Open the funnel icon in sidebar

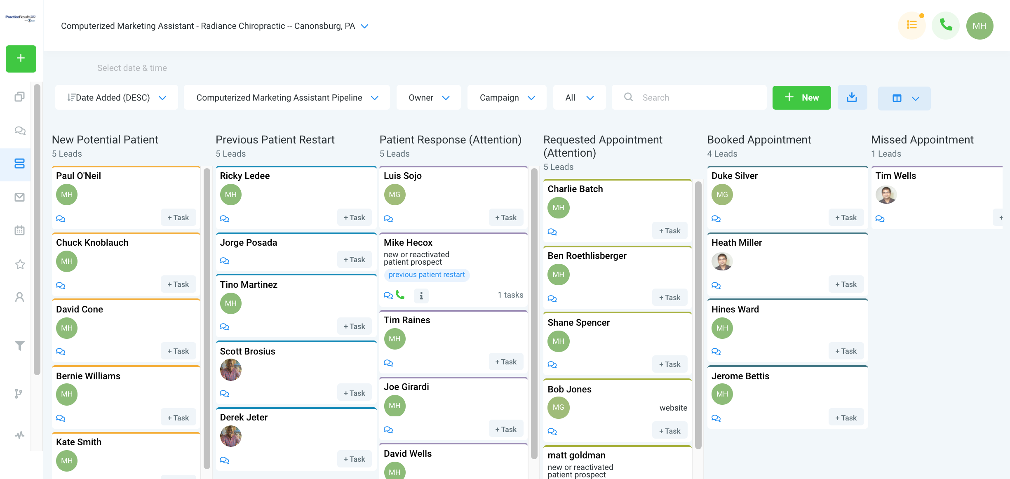coord(19,345)
